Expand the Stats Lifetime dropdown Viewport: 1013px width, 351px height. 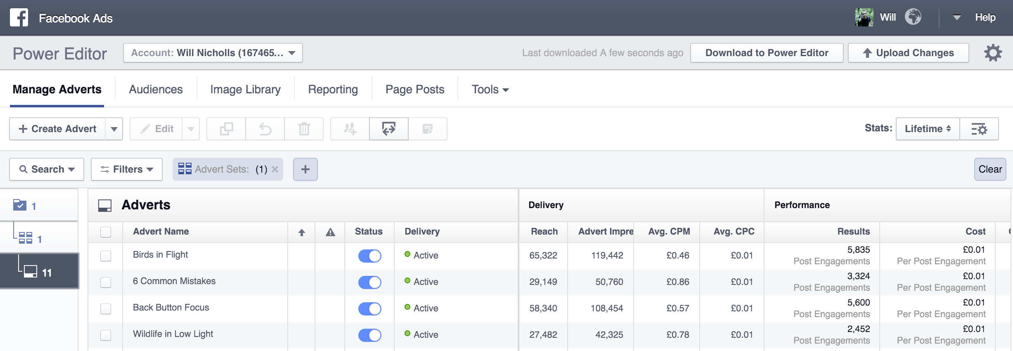pyautogui.click(x=927, y=129)
